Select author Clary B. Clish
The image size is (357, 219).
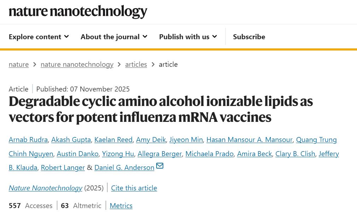pyautogui.click(x=295, y=154)
